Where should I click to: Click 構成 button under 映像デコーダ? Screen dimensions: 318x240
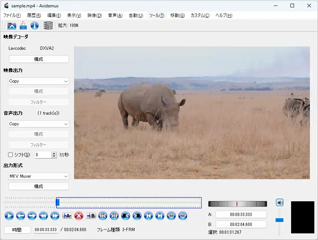pyautogui.click(x=39, y=59)
